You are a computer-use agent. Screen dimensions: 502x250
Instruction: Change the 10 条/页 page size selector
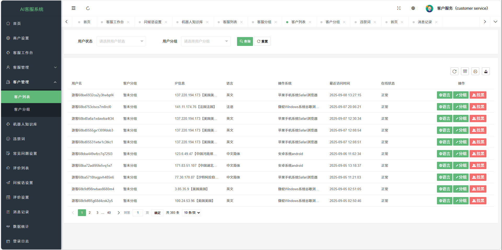[x=192, y=213]
